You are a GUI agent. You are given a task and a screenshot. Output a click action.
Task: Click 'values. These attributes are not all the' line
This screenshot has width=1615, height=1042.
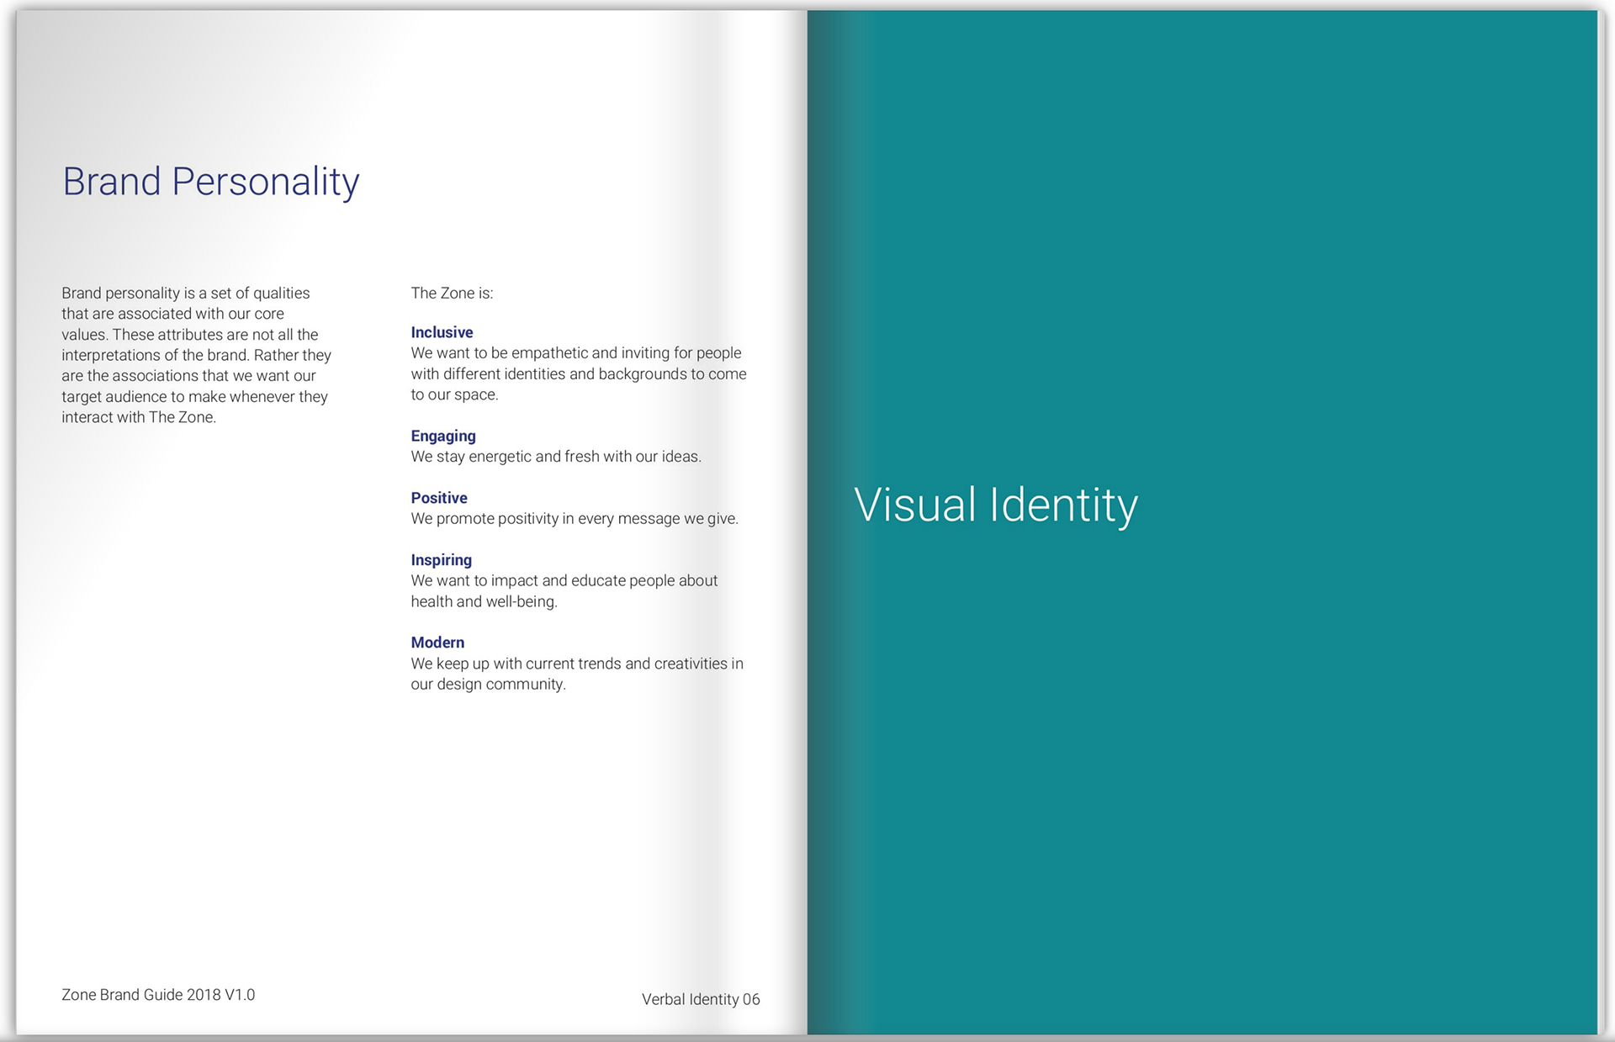point(190,335)
